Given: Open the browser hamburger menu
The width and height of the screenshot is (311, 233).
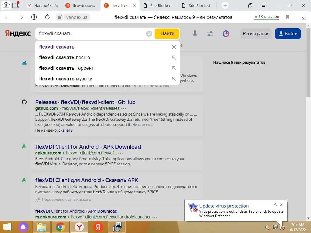Looking at the screenshot, I should (x=264, y=5).
